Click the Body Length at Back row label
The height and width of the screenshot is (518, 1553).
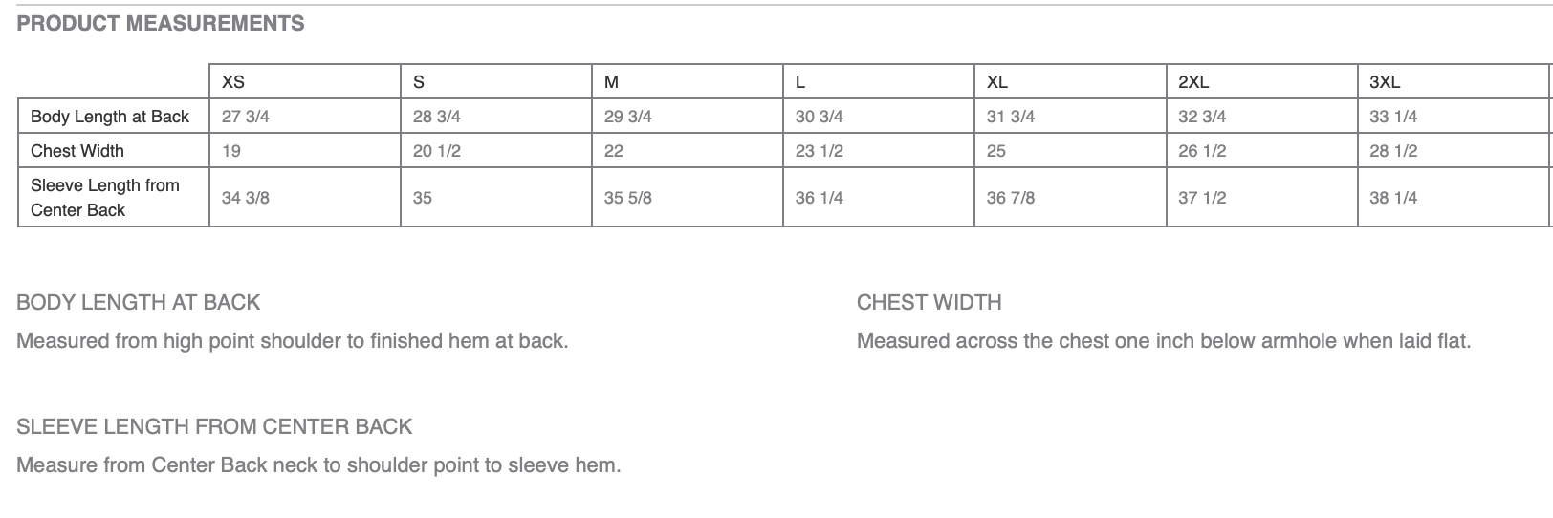[110, 117]
